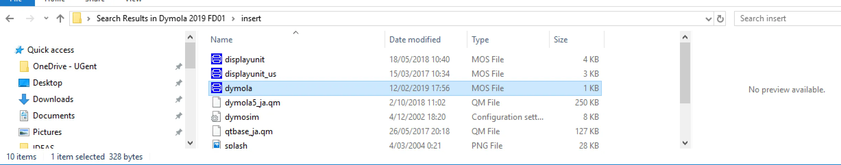Image resolution: width=841 pixels, height=165 pixels.
Task: Click the dymosim configuration settings icon
Action: tap(216, 117)
